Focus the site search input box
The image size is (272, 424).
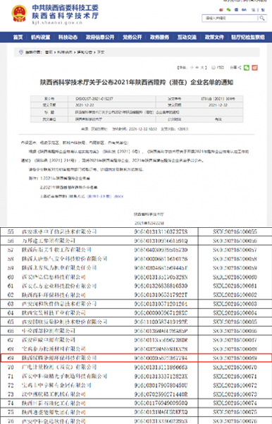pos(230,18)
